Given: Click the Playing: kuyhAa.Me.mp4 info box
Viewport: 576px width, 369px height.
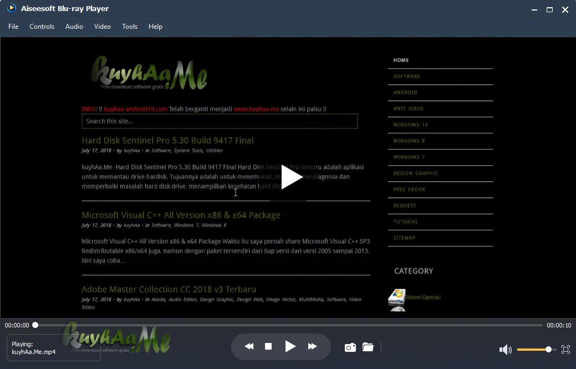Looking at the screenshot, I should (x=54, y=348).
